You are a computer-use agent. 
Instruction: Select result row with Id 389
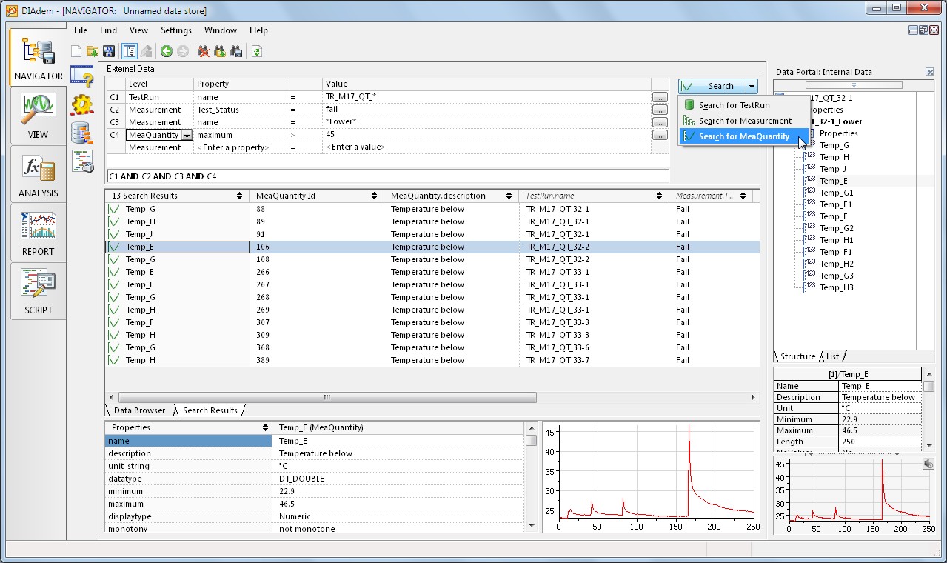tap(432, 360)
